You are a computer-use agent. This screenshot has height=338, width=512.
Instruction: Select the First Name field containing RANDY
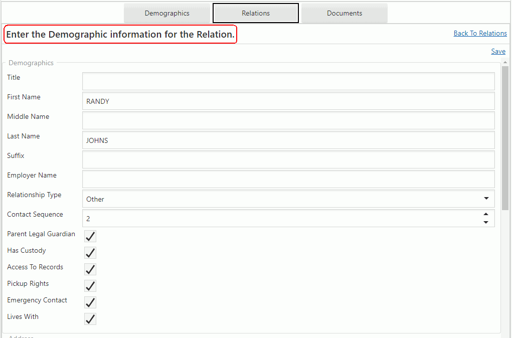coord(288,101)
